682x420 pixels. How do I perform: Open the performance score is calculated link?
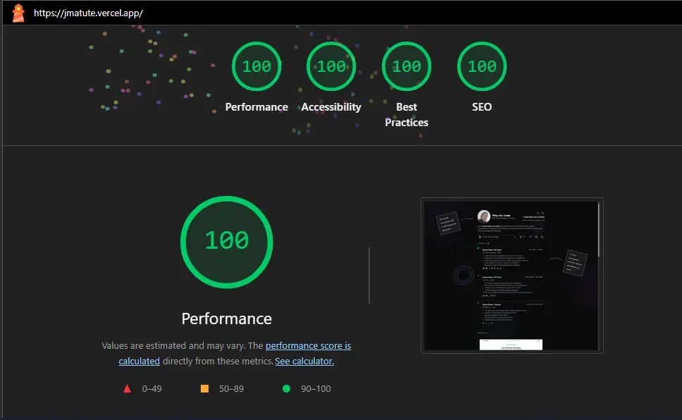309,345
